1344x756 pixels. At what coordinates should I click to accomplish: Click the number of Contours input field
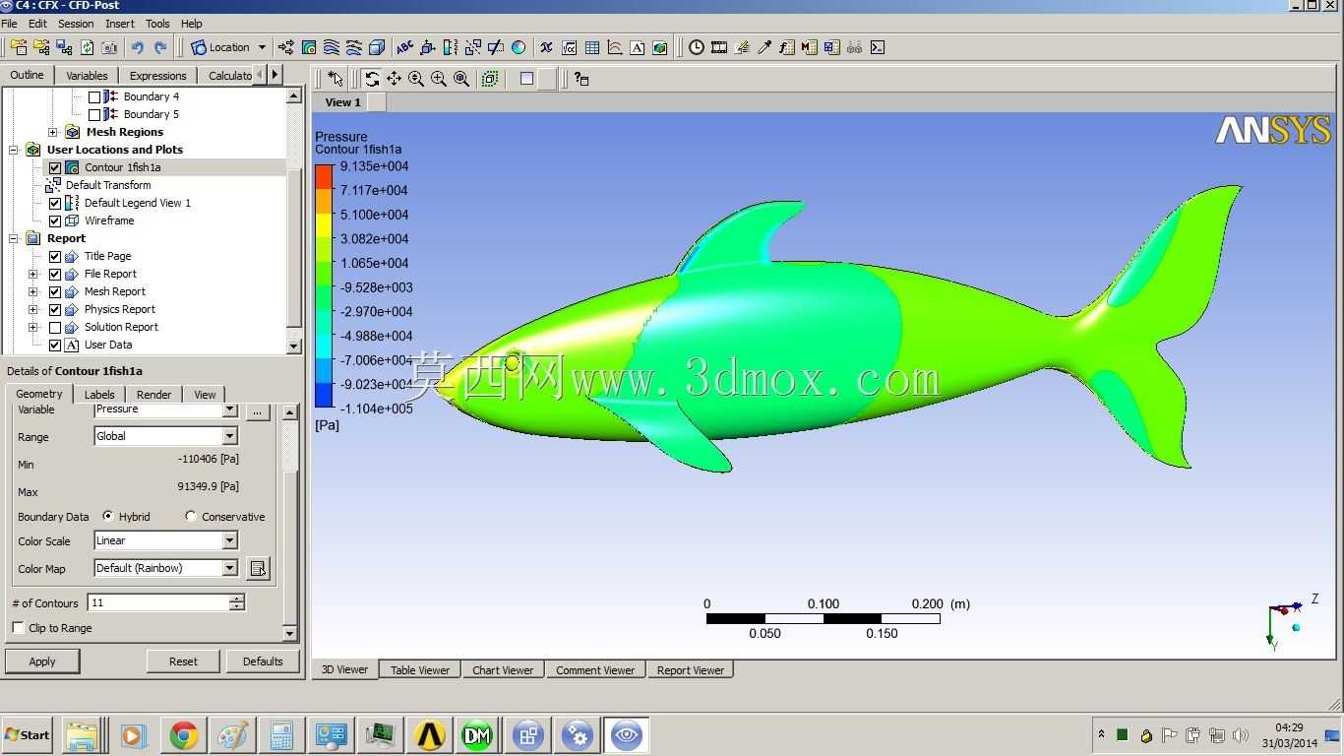coord(157,602)
